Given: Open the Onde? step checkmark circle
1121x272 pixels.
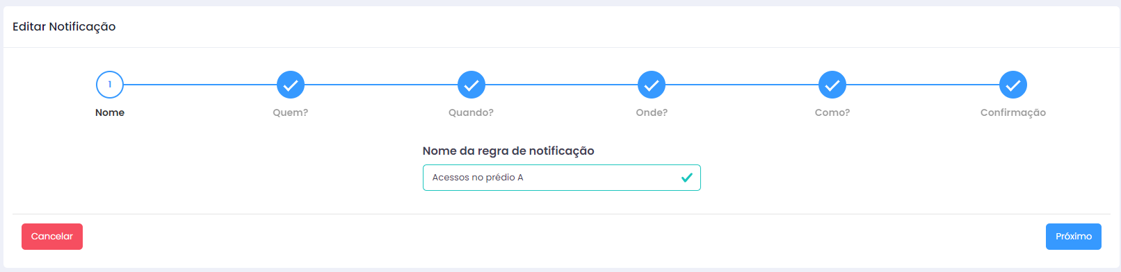Looking at the screenshot, I should point(652,85).
